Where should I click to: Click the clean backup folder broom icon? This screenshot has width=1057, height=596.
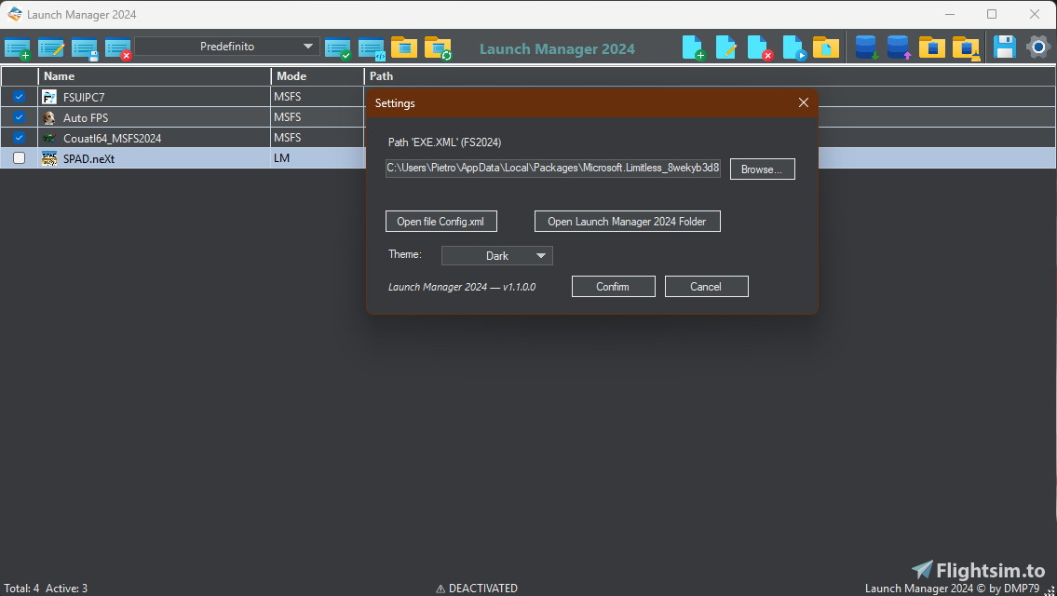(x=966, y=48)
